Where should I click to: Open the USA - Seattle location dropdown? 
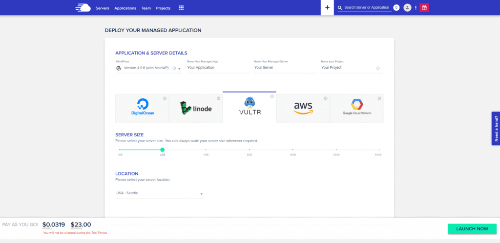(159, 193)
